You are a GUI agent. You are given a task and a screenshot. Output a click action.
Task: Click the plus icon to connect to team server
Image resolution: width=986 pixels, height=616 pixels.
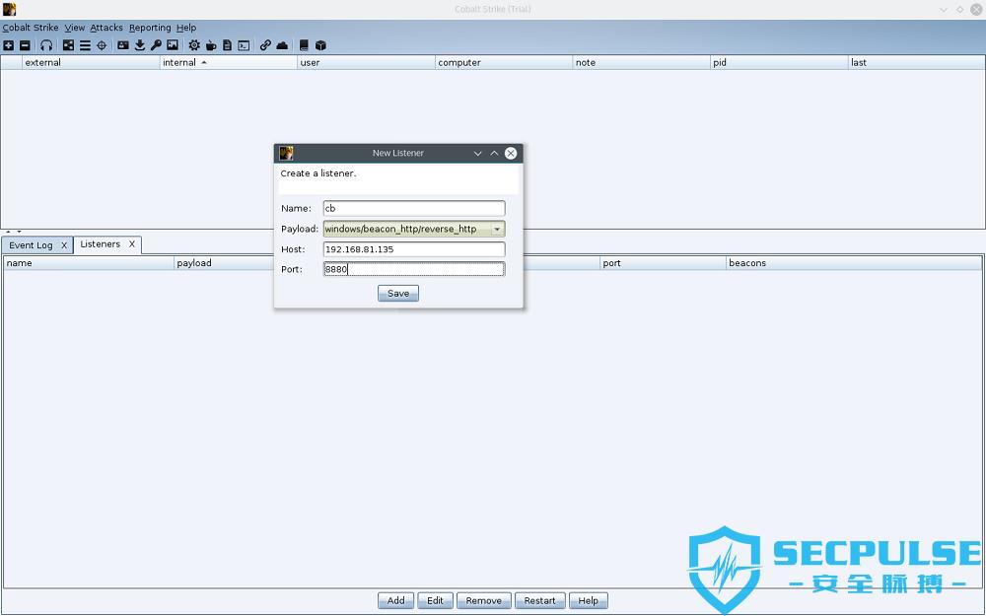pyautogui.click(x=8, y=45)
